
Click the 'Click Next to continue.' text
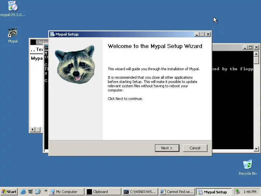[x=125, y=99]
